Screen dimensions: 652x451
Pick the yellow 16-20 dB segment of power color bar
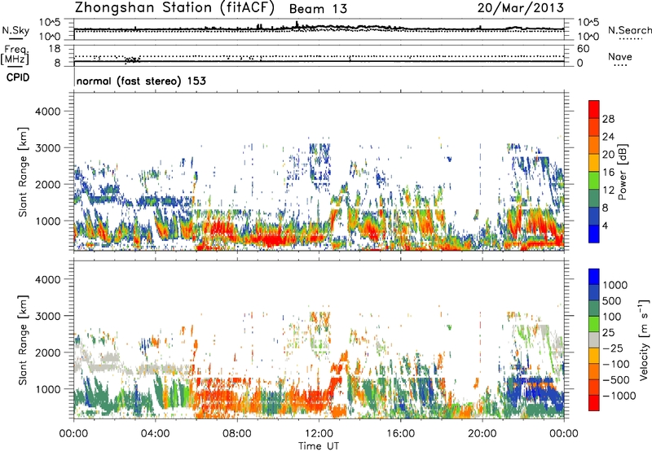click(594, 163)
